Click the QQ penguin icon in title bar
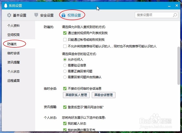This screenshot has height=133, width=182. (6, 6)
